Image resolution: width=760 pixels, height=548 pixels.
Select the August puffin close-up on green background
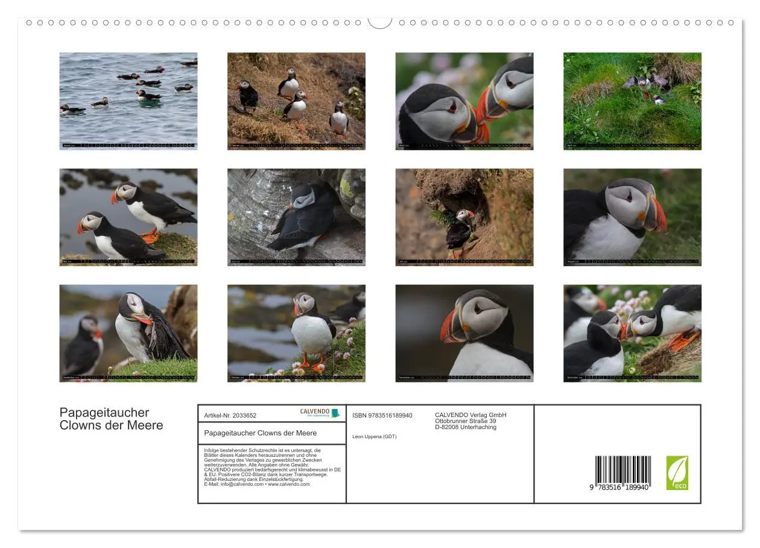click(x=632, y=217)
